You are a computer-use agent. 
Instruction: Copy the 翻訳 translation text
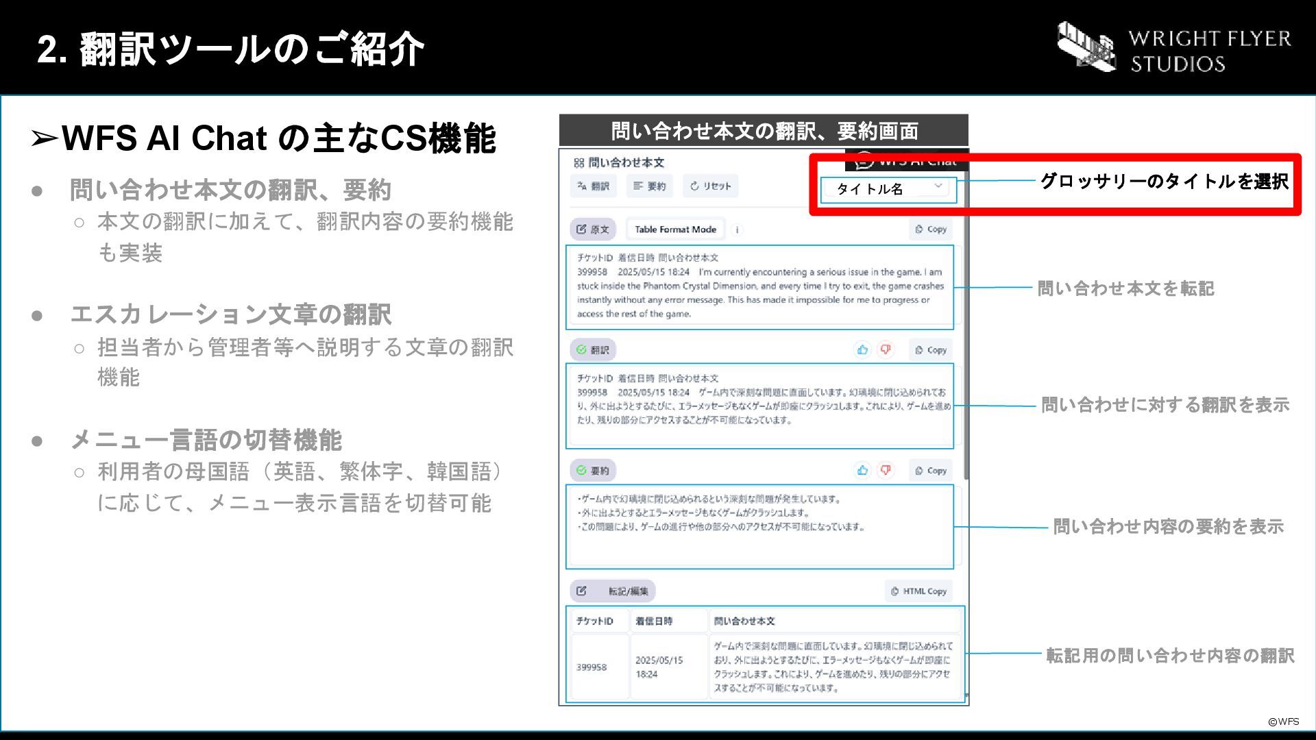931,349
